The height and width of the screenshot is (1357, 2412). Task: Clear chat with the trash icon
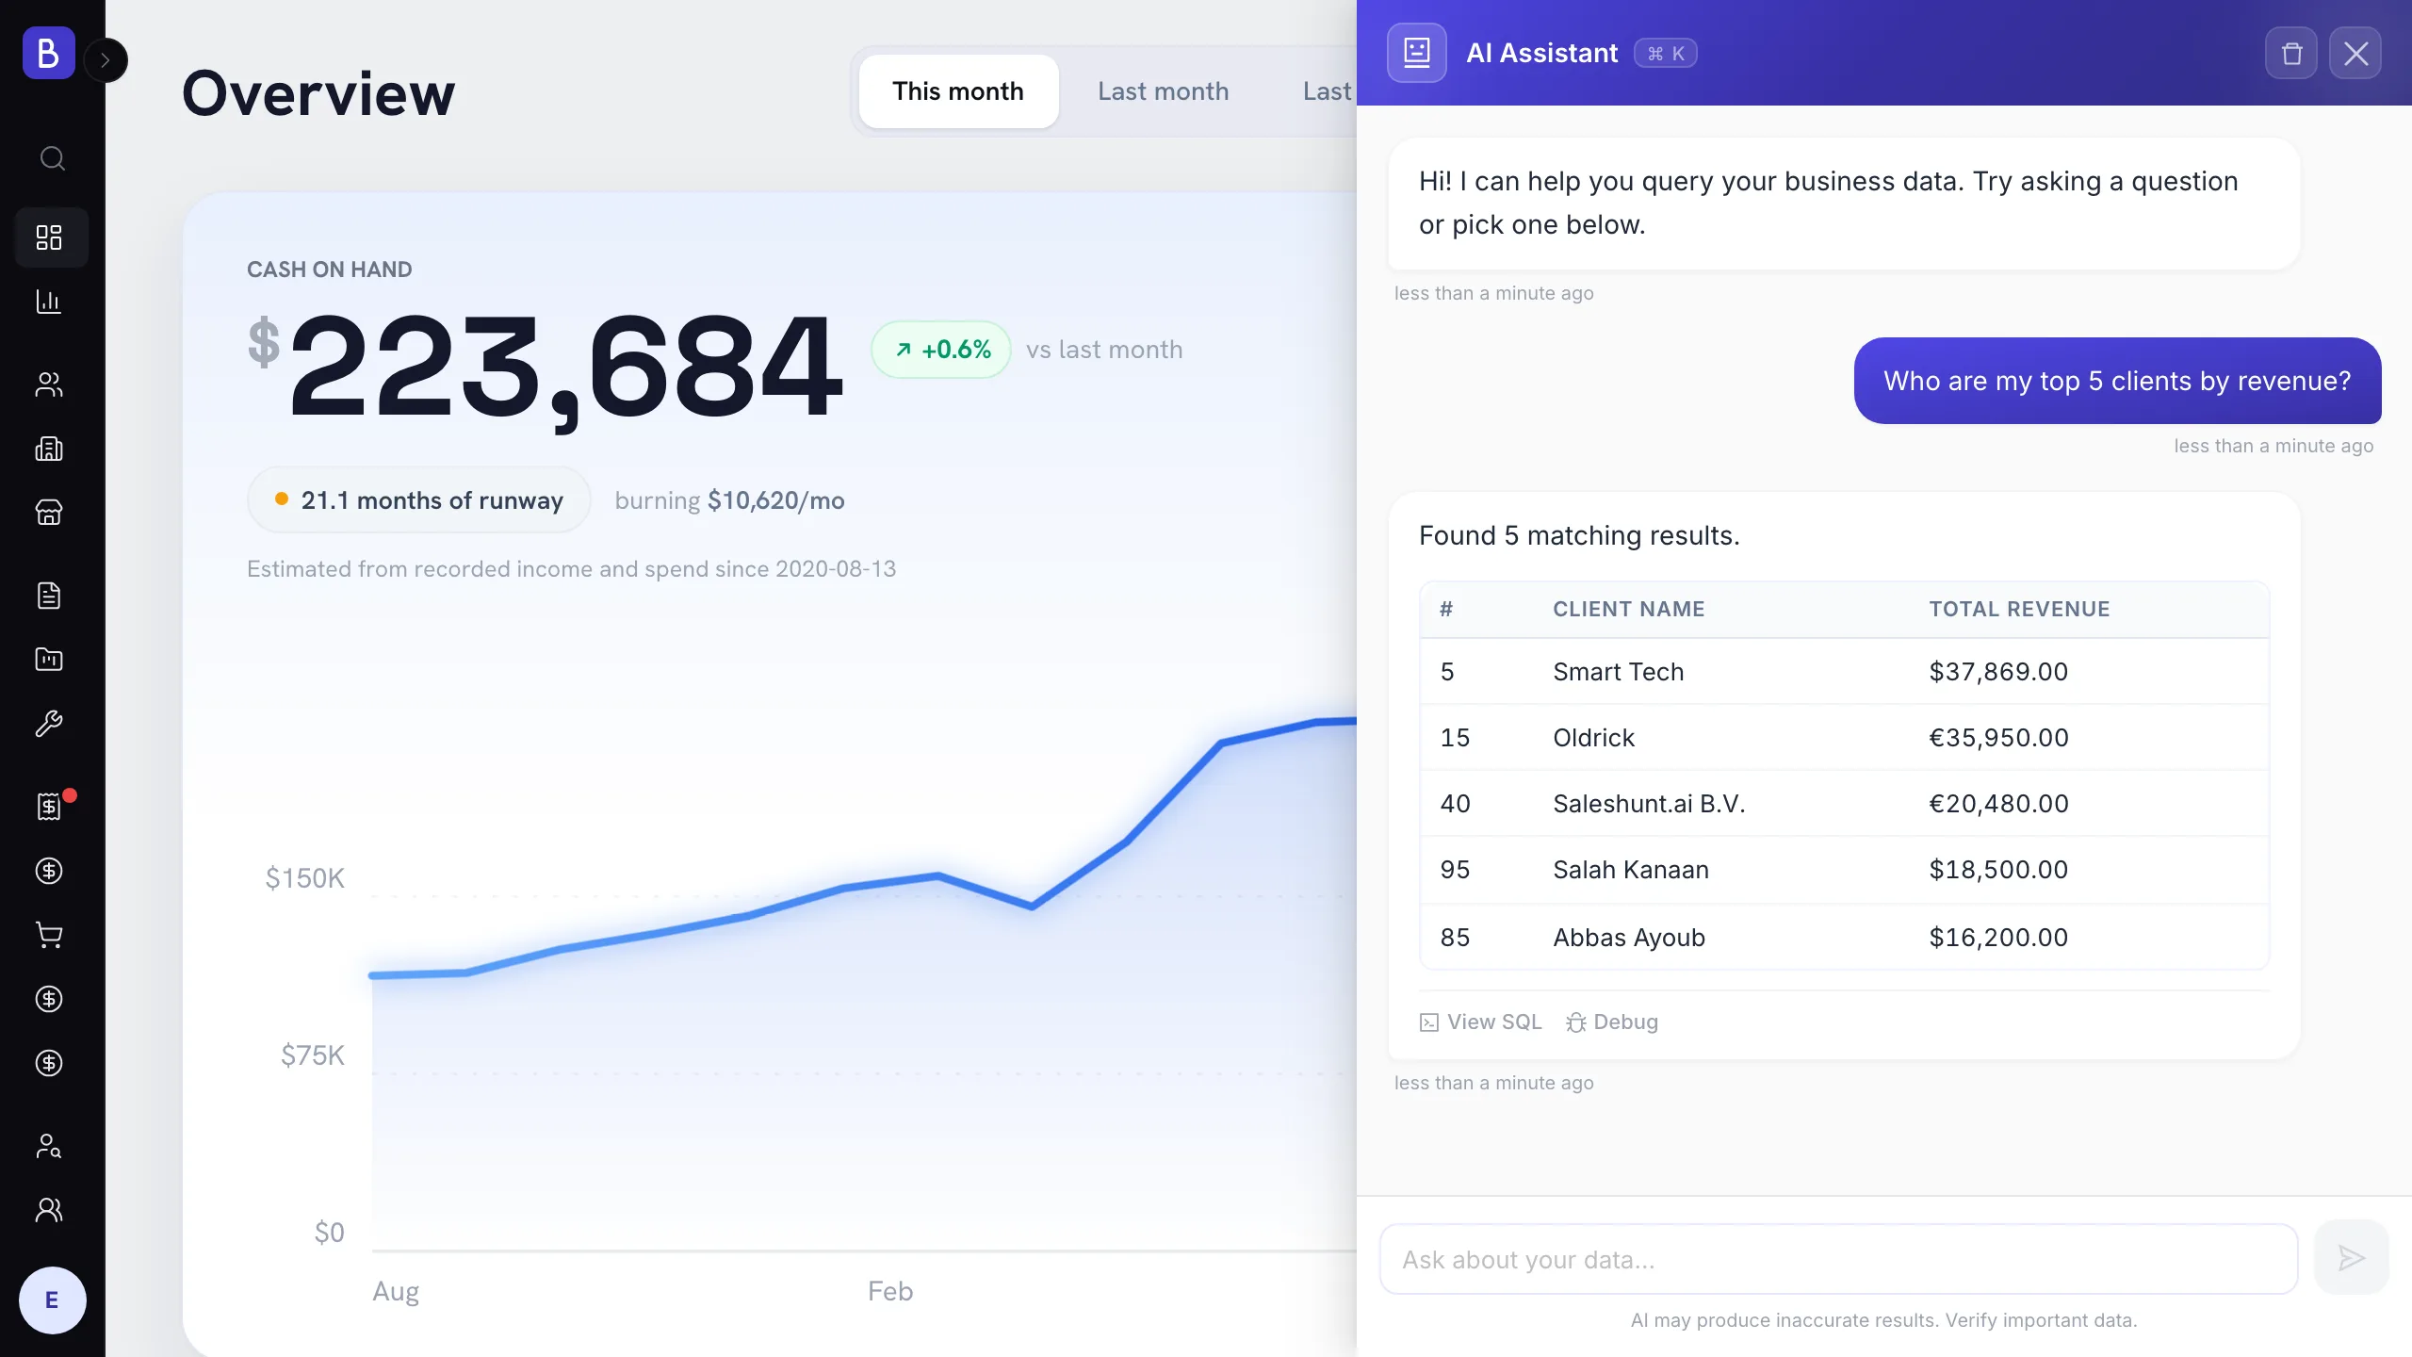(2291, 53)
